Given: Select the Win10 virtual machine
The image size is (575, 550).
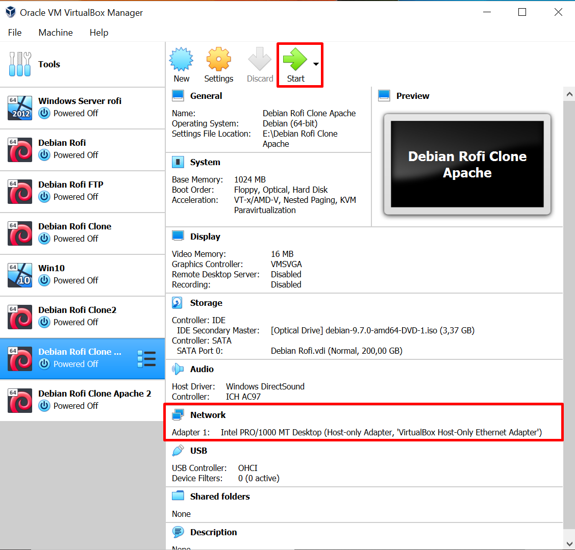Looking at the screenshot, I should pyautogui.click(x=83, y=275).
